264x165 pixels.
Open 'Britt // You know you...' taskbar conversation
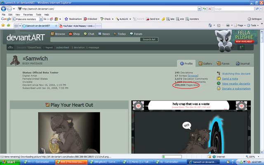pyautogui.click(x=71, y=162)
